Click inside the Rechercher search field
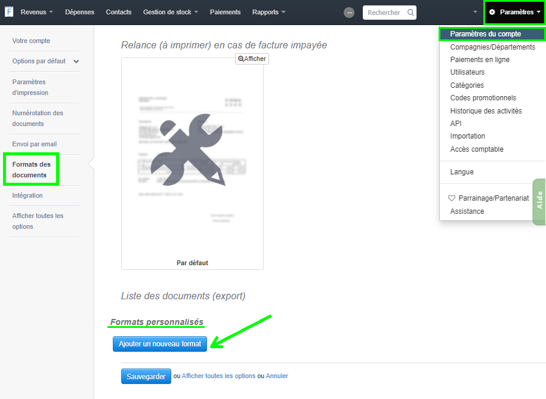Screen dimensions: 546x399 385,12
